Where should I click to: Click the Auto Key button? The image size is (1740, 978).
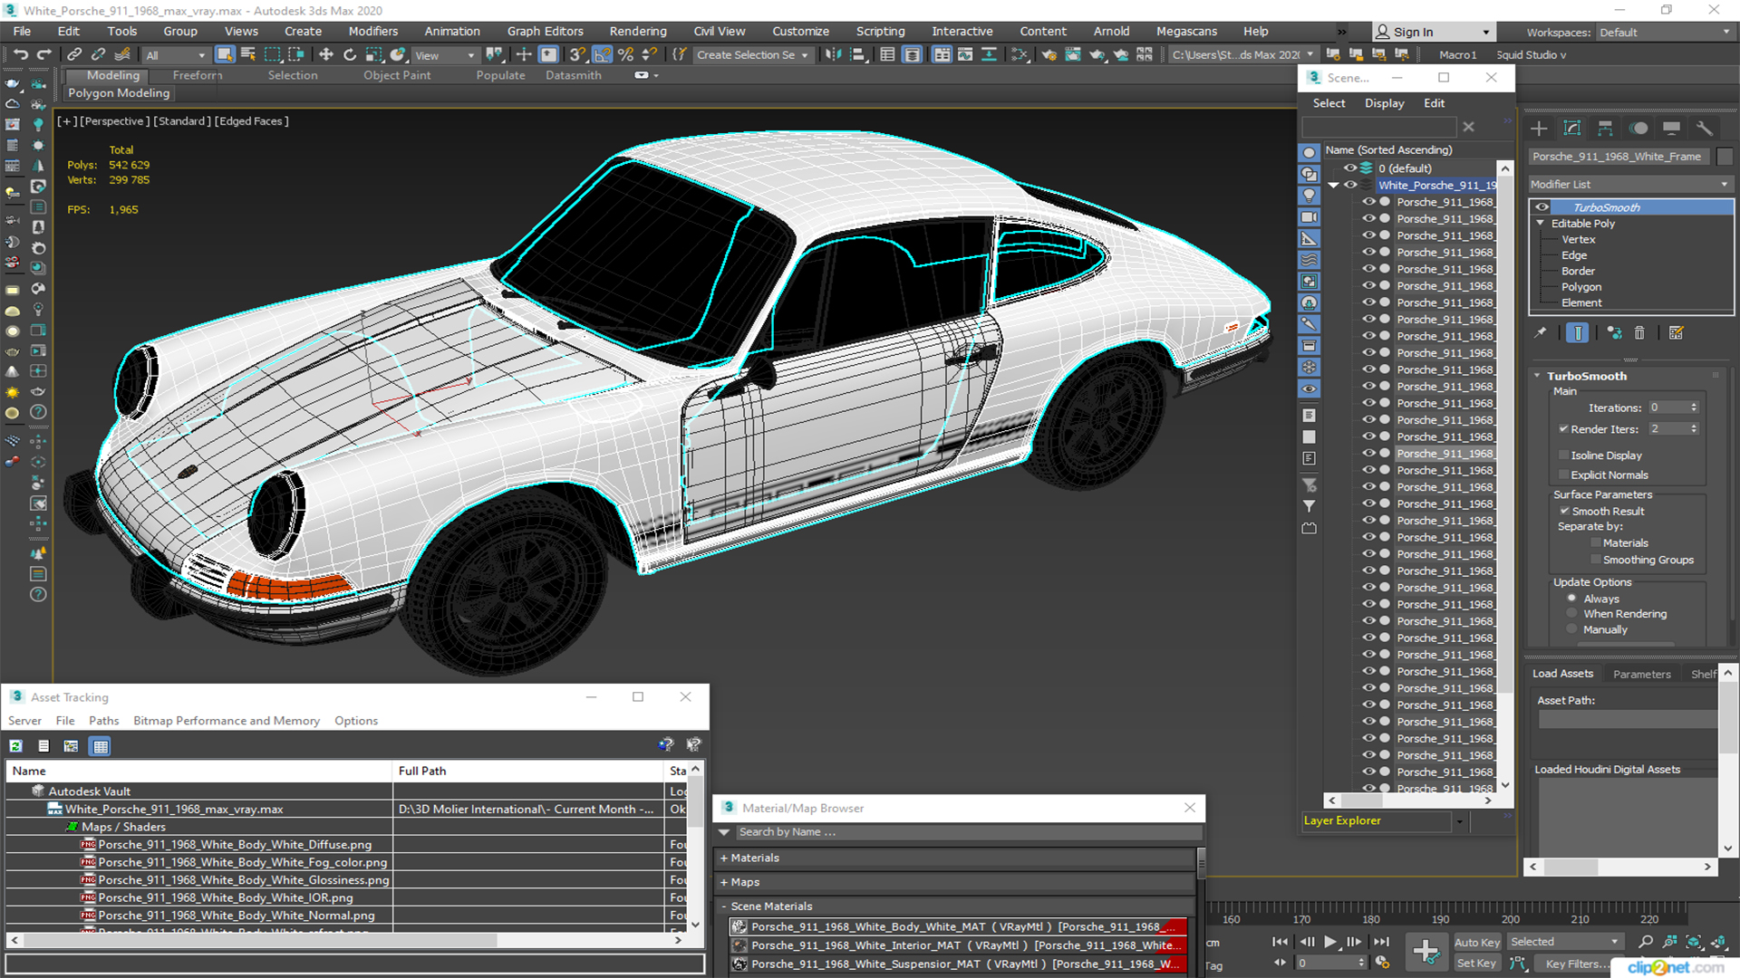point(1476,942)
